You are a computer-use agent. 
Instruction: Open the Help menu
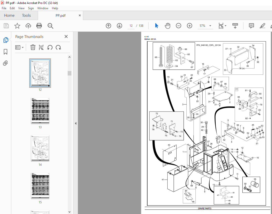(x=55, y=8)
